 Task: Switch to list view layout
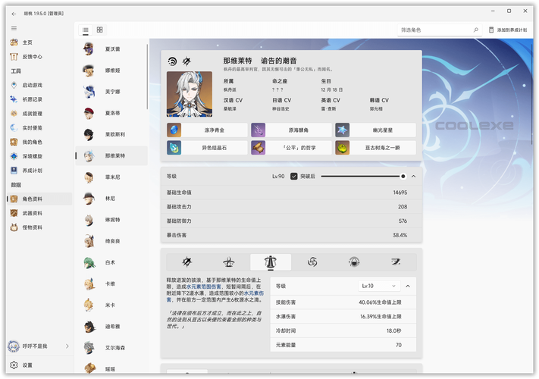(x=86, y=30)
